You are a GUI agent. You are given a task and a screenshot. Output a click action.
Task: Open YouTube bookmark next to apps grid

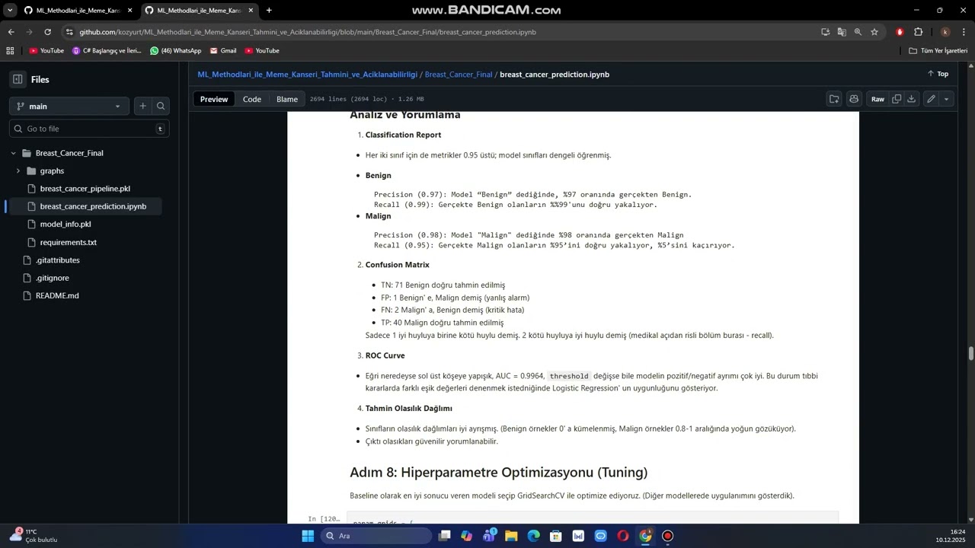pos(47,50)
